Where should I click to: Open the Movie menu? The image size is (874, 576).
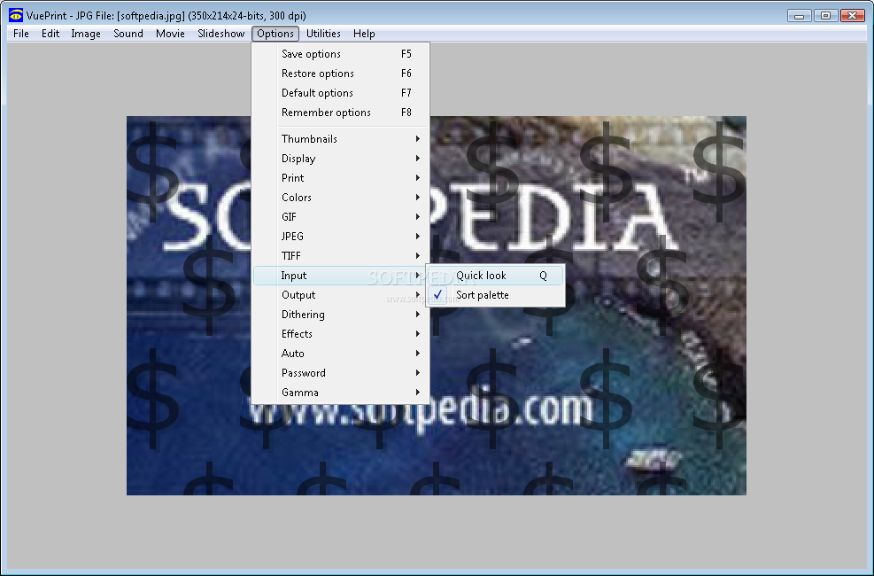(170, 34)
